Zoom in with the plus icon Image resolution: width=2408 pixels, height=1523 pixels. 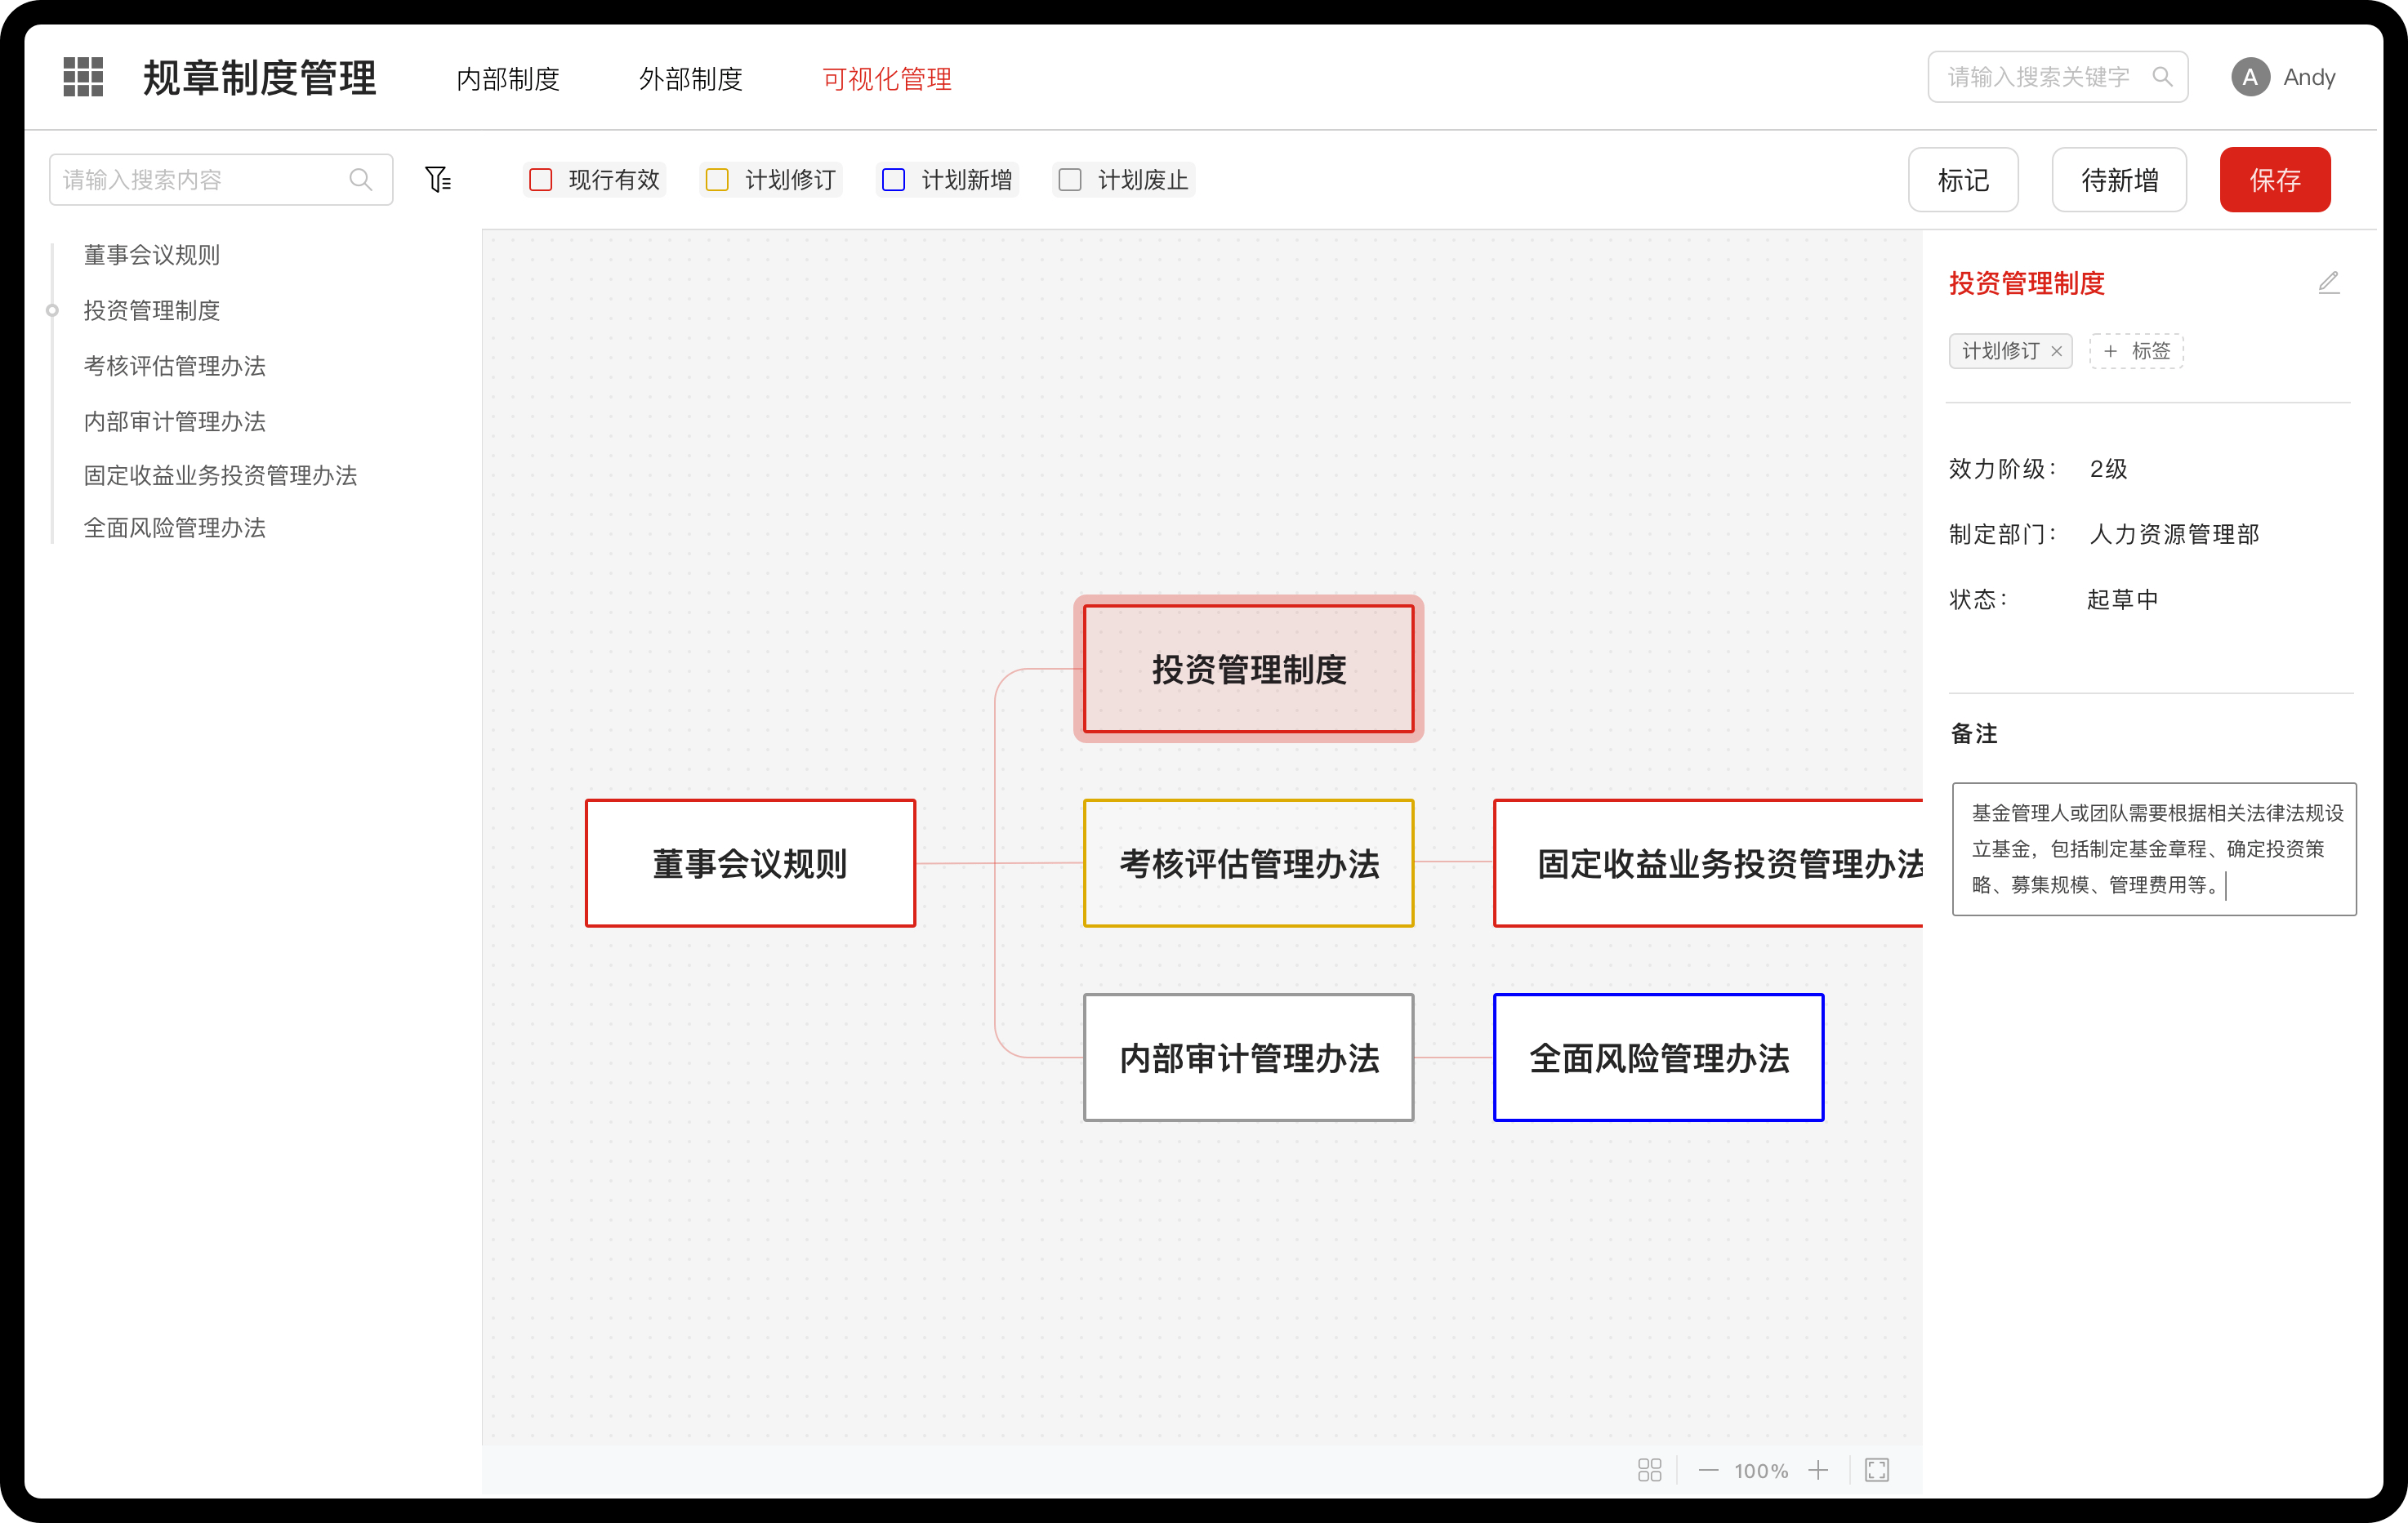pos(1817,1470)
